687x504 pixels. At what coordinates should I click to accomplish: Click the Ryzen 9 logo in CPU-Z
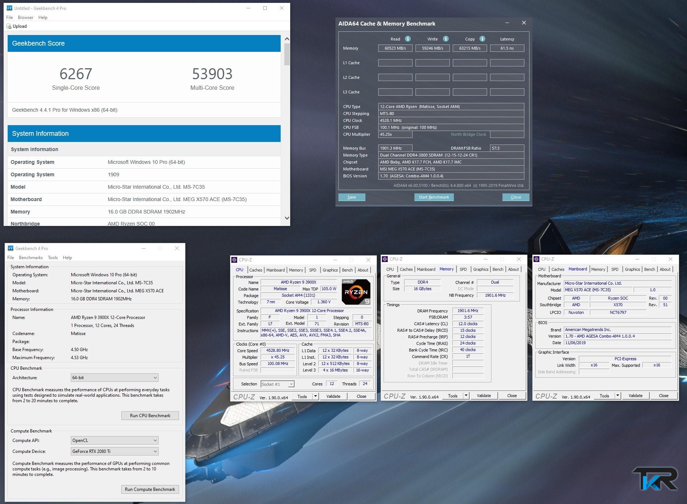(356, 292)
